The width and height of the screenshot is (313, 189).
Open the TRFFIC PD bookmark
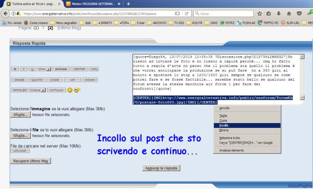coord(268,23)
